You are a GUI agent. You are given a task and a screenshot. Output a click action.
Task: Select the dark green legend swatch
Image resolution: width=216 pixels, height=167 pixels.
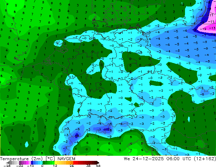(x=44, y=163)
